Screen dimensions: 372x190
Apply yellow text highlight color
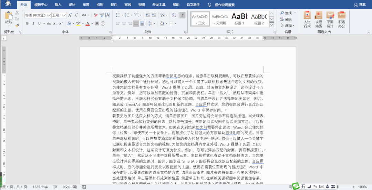(78, 23)
